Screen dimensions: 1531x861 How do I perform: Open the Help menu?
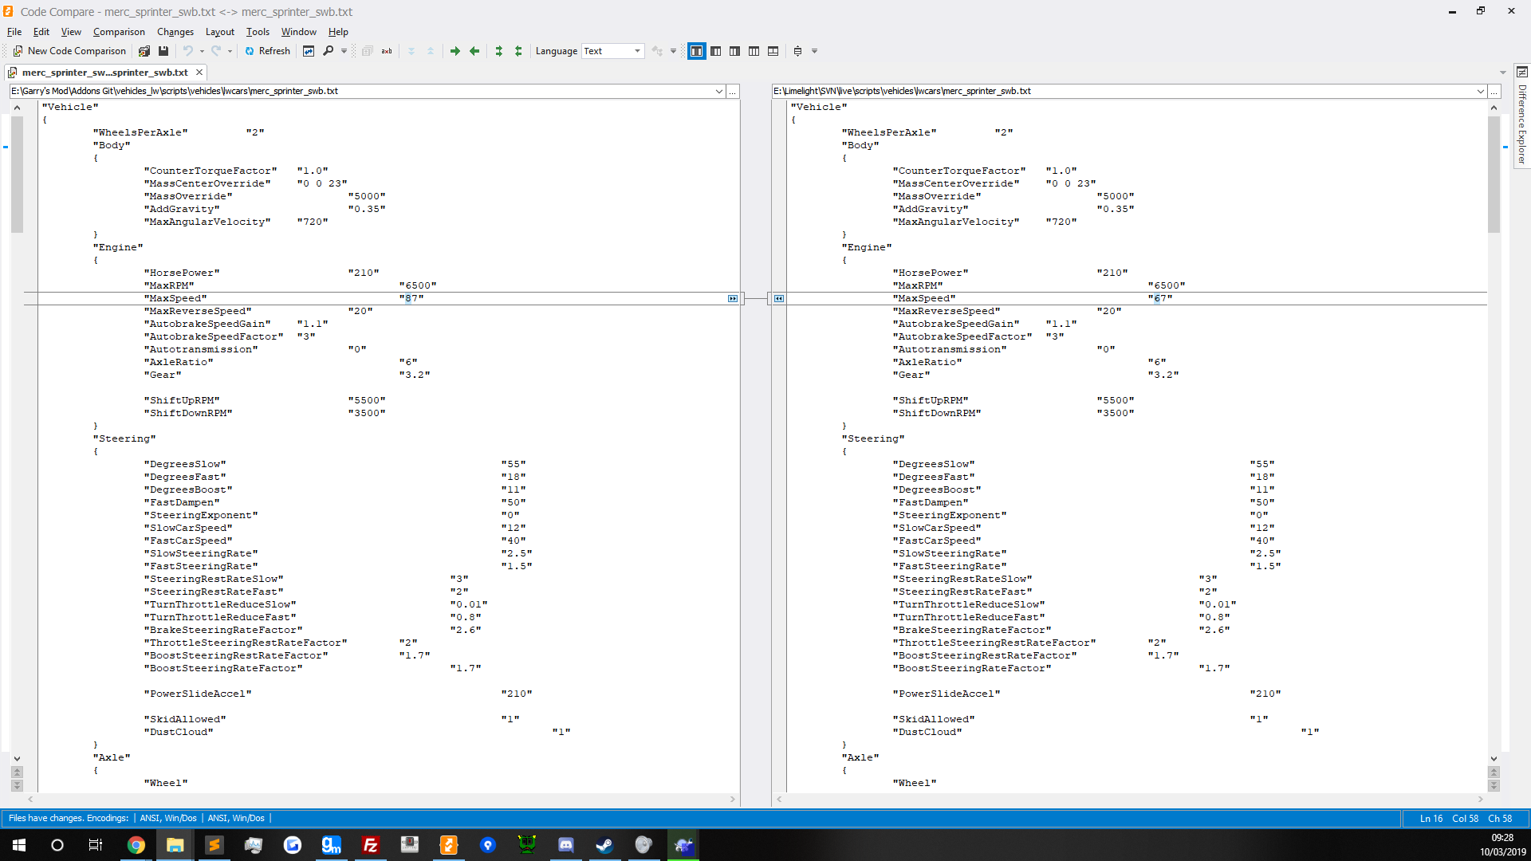338,32
